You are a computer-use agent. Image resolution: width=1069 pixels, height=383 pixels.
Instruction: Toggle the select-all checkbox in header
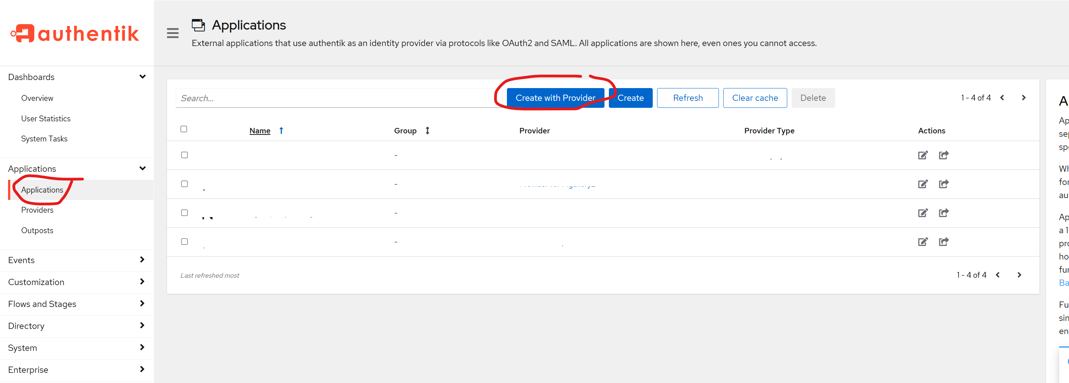coord(184,129)
